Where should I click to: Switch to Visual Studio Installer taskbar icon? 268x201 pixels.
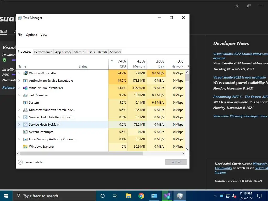point(167,196)
